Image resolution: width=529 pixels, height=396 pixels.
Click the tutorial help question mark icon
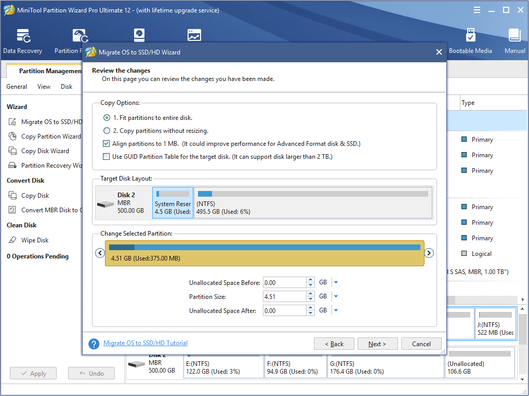(x=94, y=344)
